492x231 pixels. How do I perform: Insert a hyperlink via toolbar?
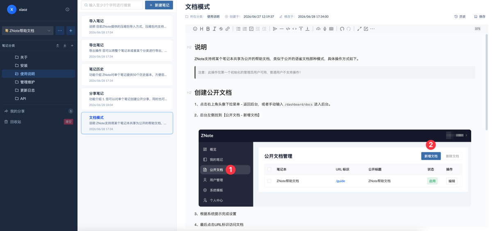228,29
